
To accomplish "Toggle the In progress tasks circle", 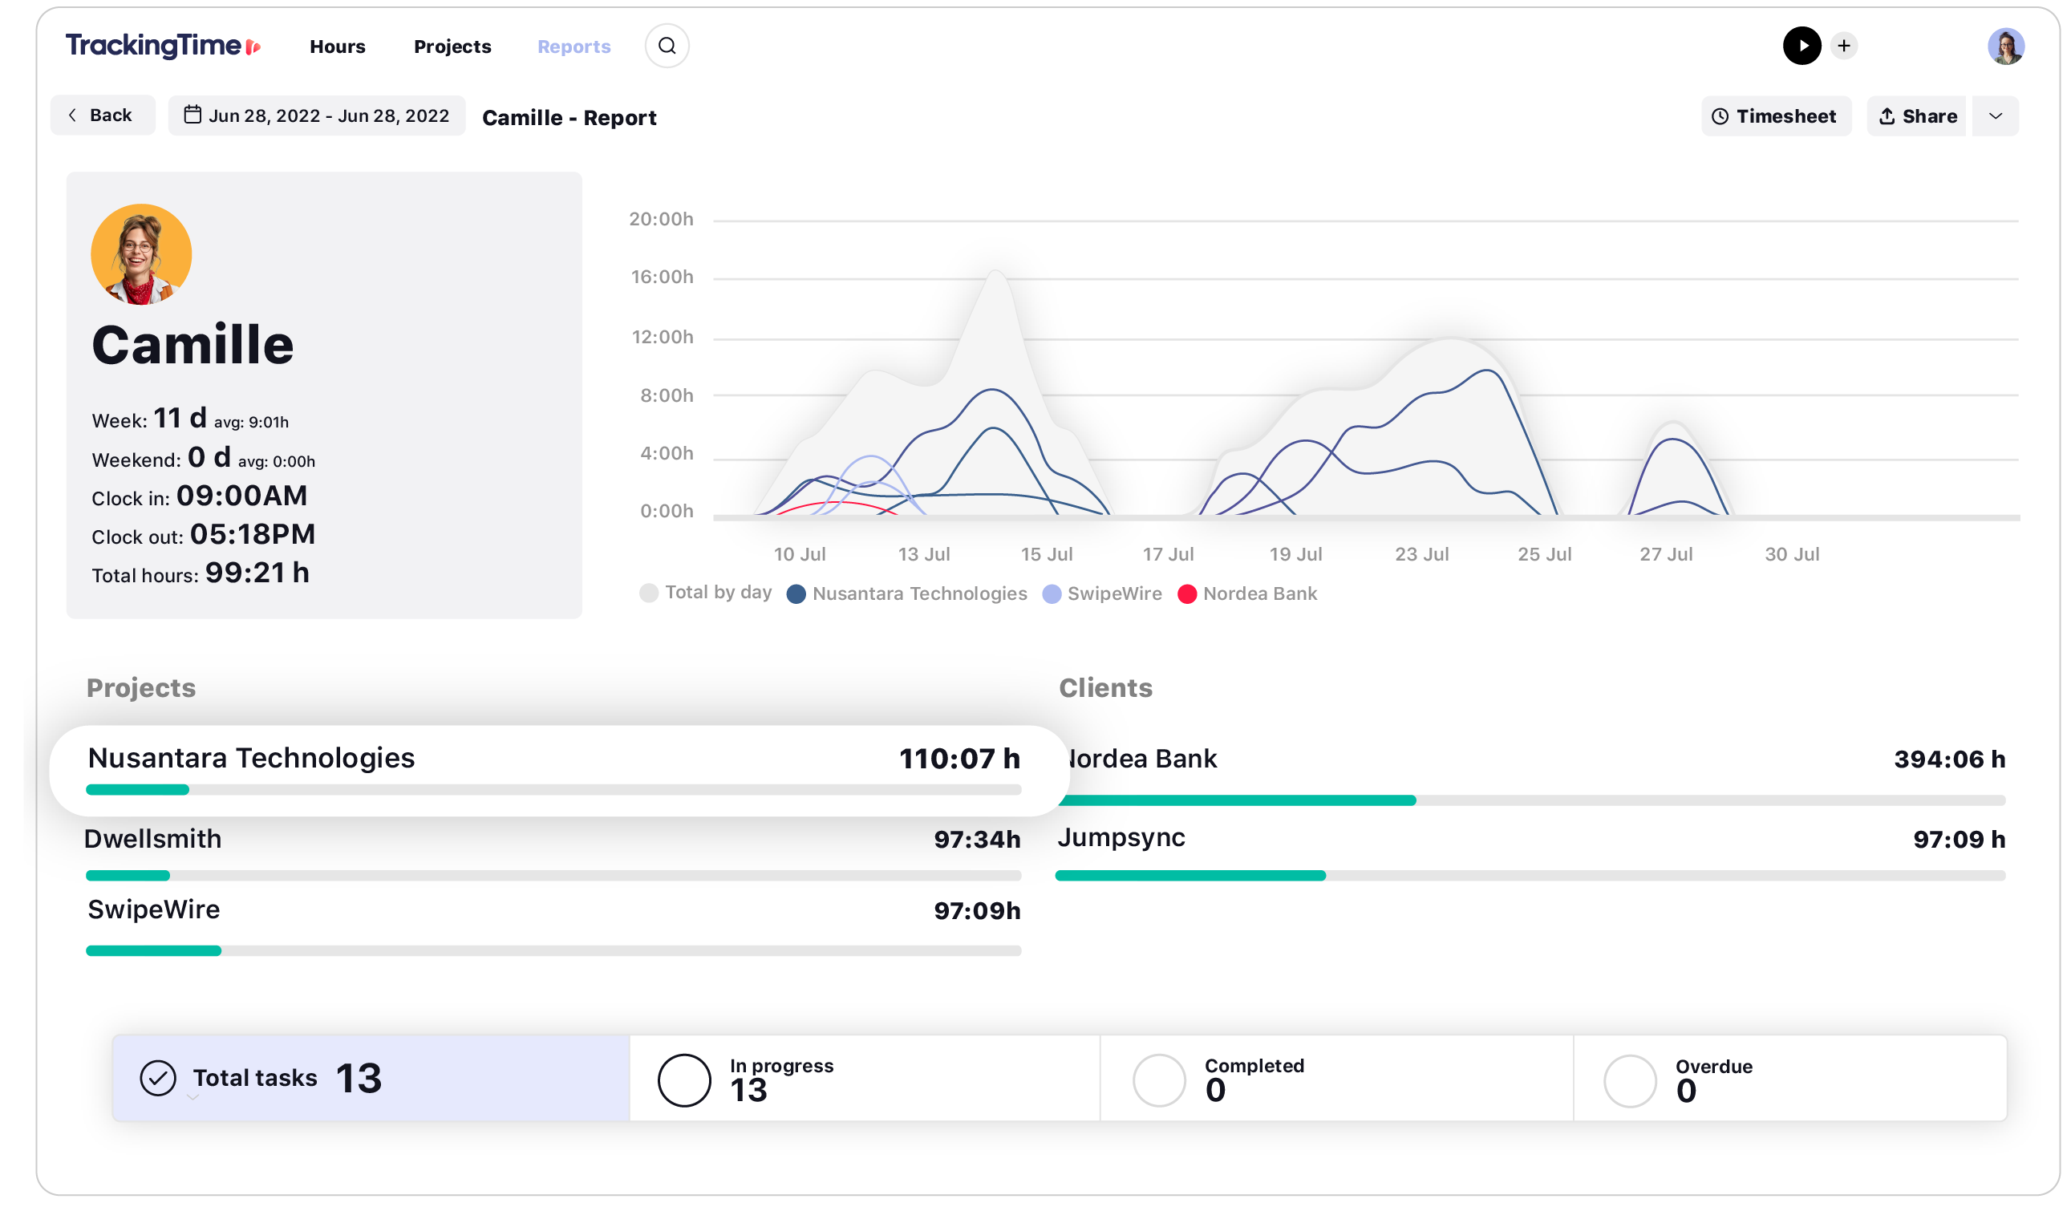I will pos(684,1076).
